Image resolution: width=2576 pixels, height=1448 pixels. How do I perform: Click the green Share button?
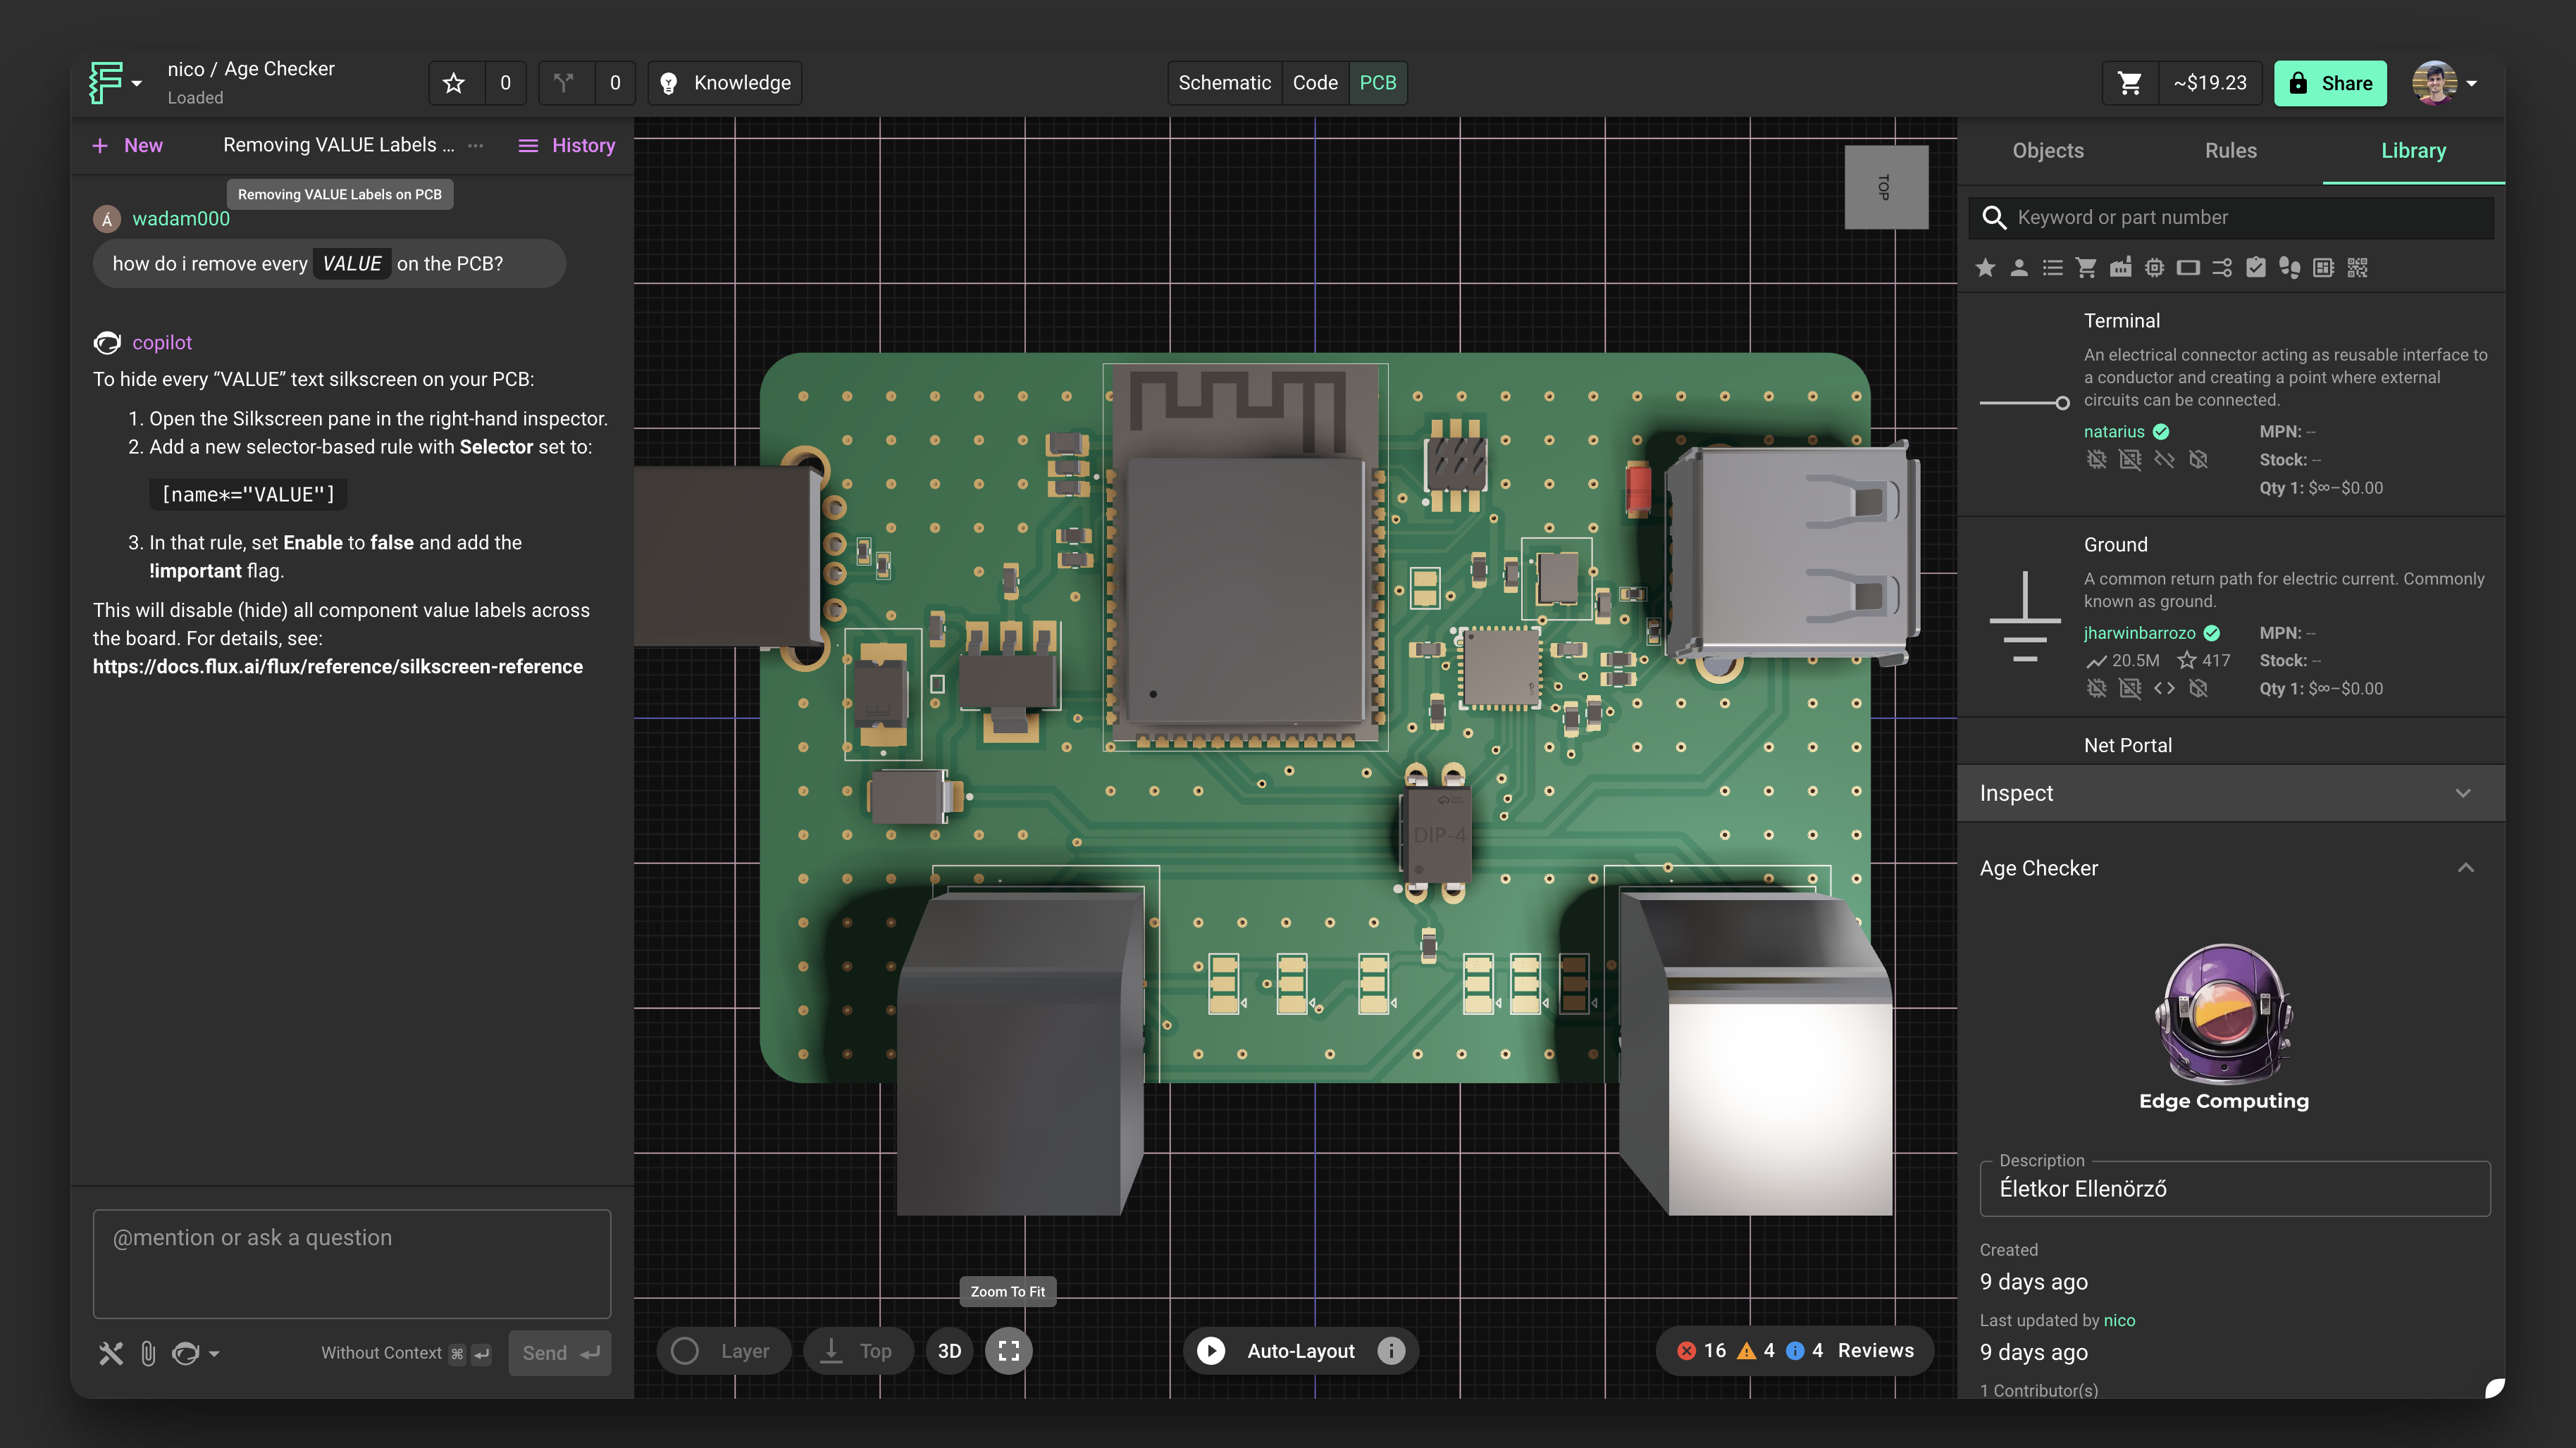[2330, 83]
